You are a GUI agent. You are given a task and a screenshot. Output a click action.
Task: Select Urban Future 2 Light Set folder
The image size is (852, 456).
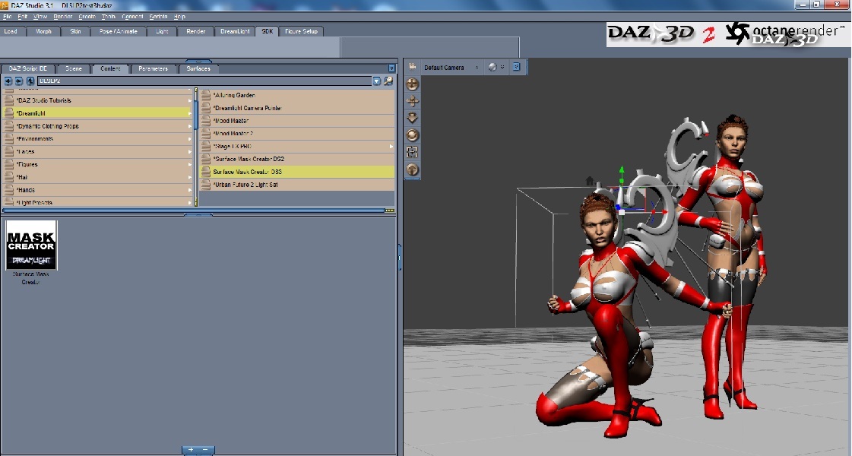pyautogui.click(x=297, y=184)
